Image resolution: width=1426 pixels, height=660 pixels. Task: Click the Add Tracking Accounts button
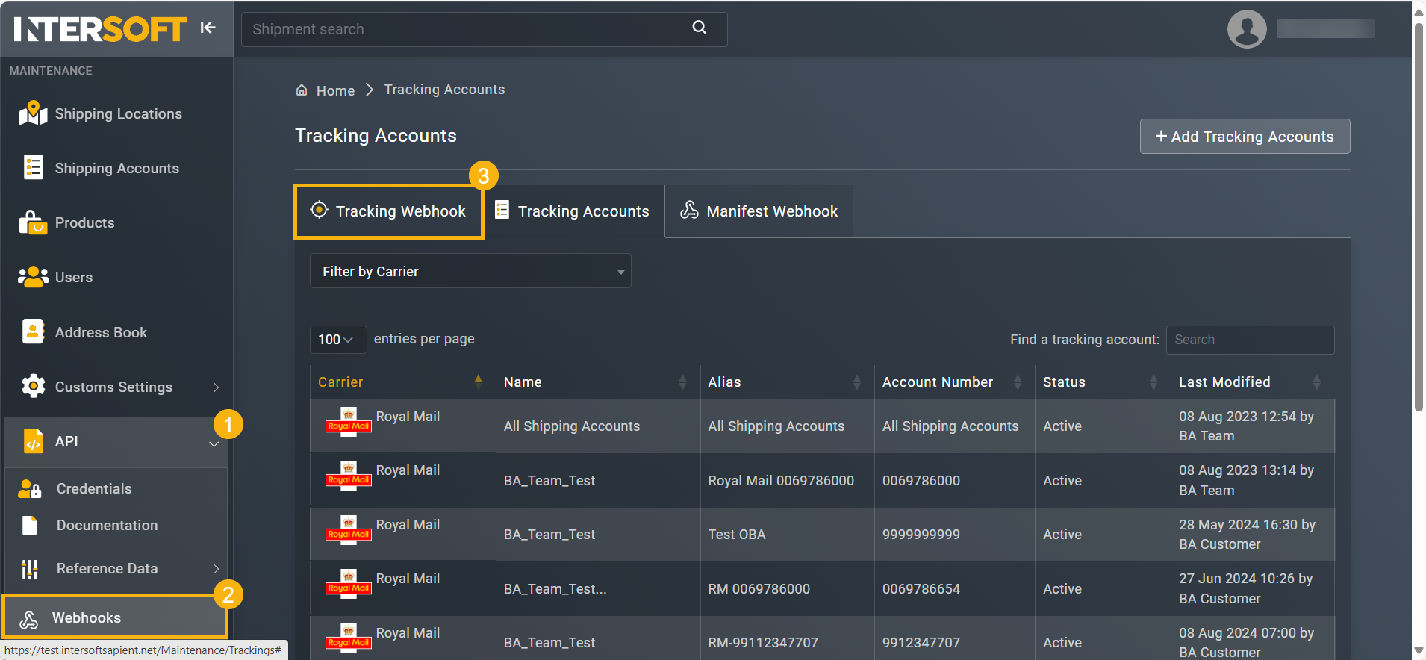pos(1245,136)
